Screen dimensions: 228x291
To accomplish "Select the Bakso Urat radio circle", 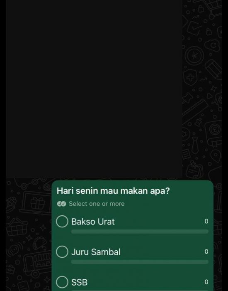I will (62, 222).
